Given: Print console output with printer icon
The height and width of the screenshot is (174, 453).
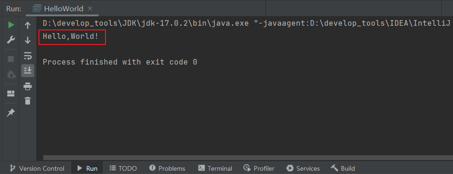Looking at the screenshot, I should 28,86.
